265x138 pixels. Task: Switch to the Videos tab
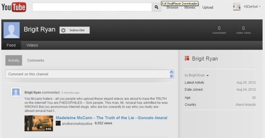coord(32,45)
